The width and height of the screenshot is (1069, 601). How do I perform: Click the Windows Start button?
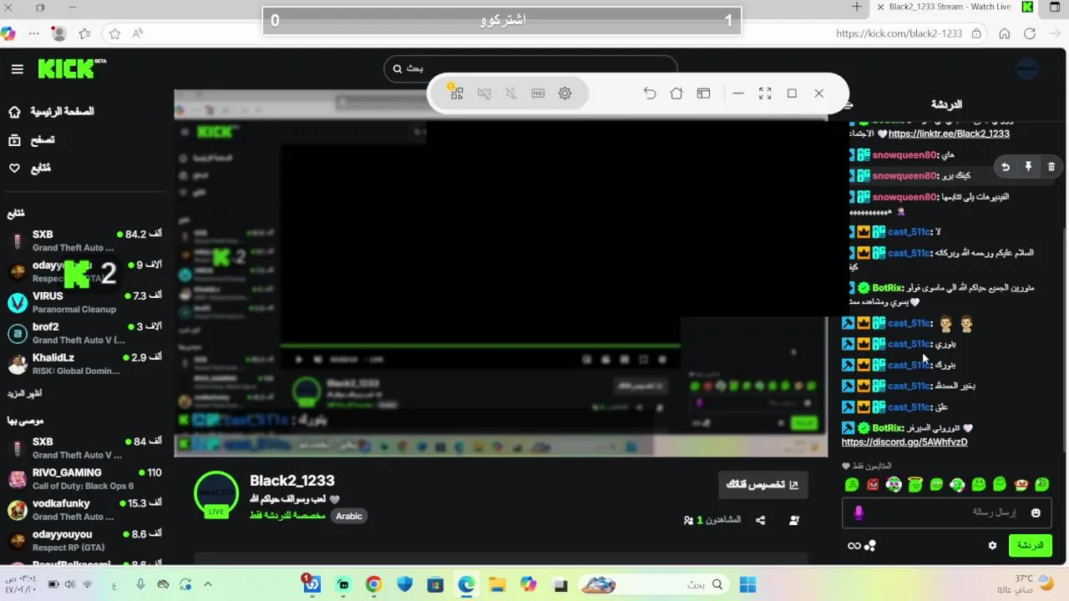click(747, 584)
